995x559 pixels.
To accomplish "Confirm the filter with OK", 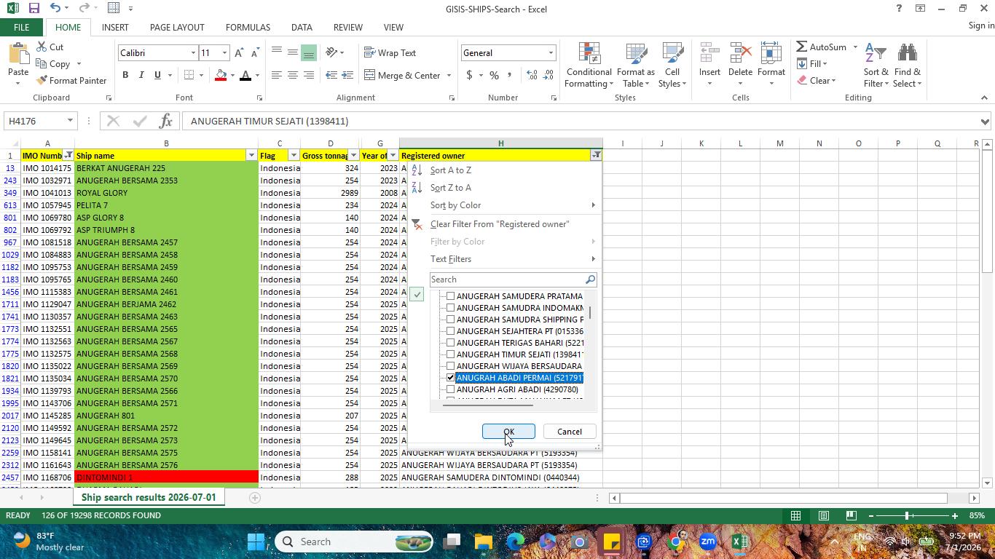I will pos(508,432).
